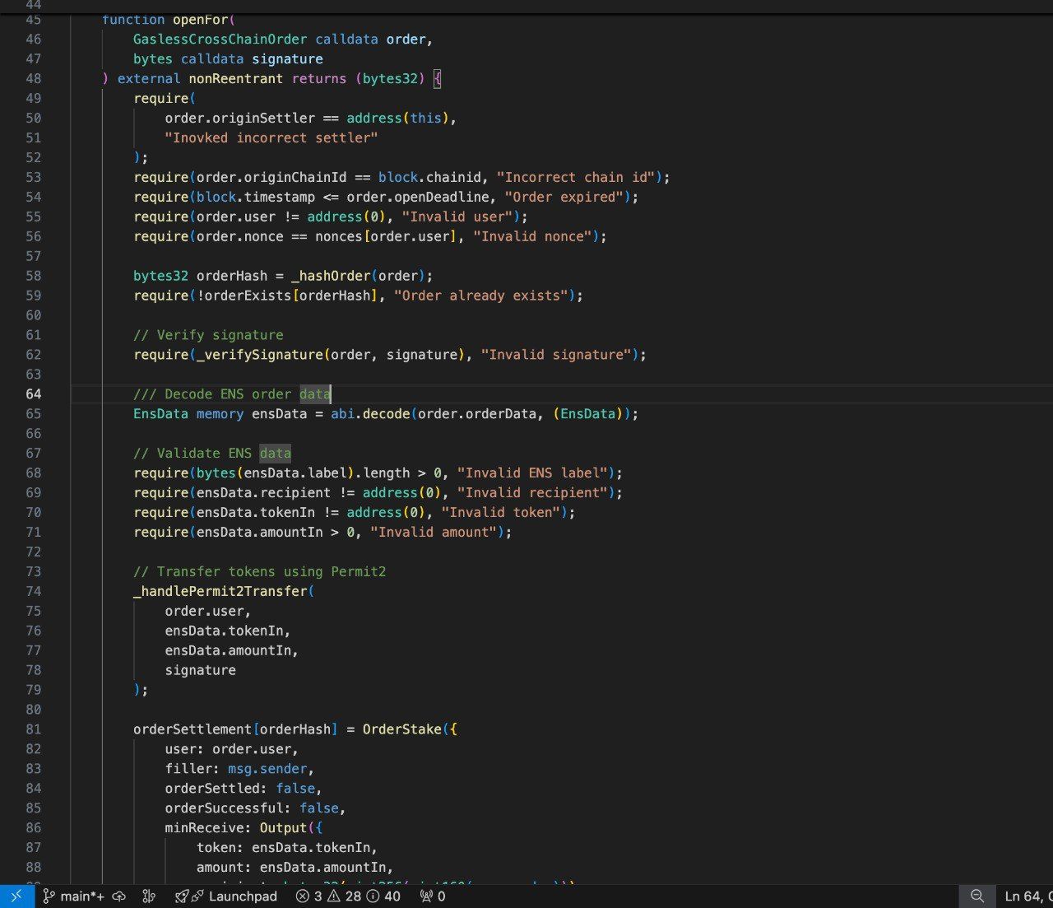The image size is (1053, 908).
Task: Place cursor on "Inovked incorrect settler" string
Action: pos(271,137)
